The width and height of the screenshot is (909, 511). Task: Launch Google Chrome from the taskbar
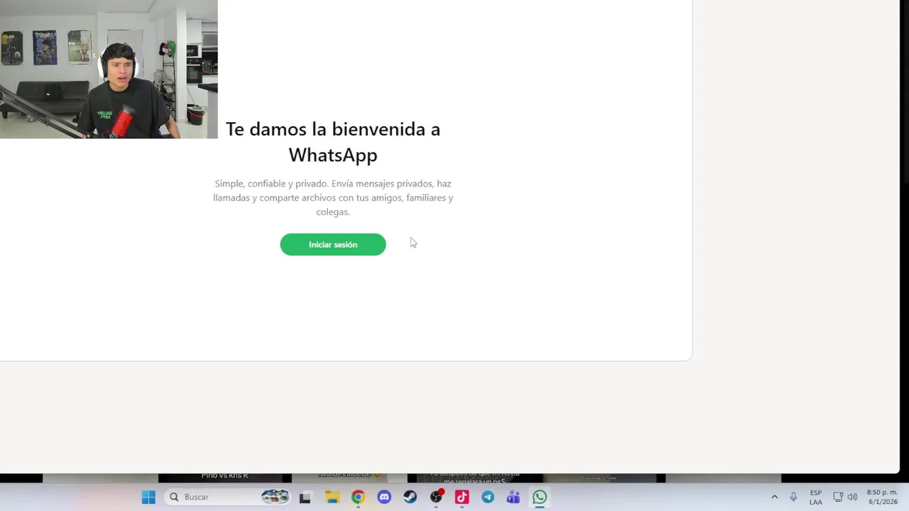tap(358, 498)
